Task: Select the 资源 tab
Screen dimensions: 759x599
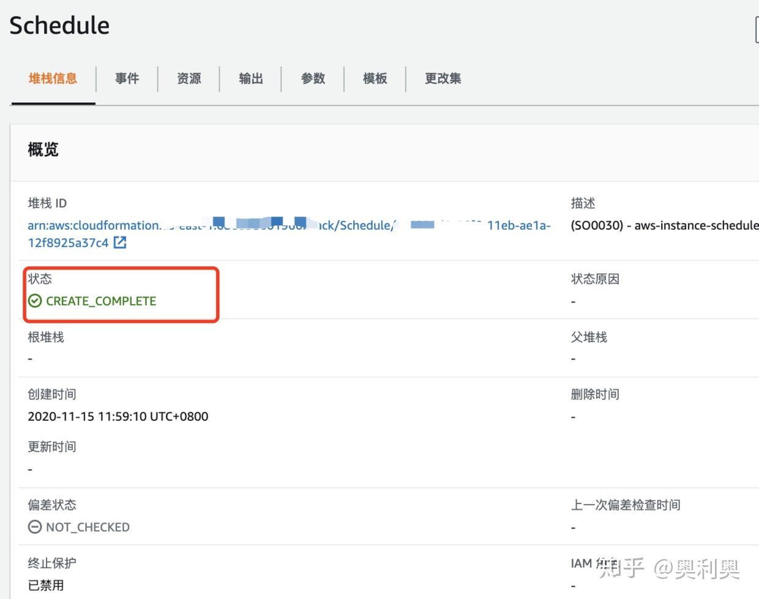Action: (x=188, y=78)
